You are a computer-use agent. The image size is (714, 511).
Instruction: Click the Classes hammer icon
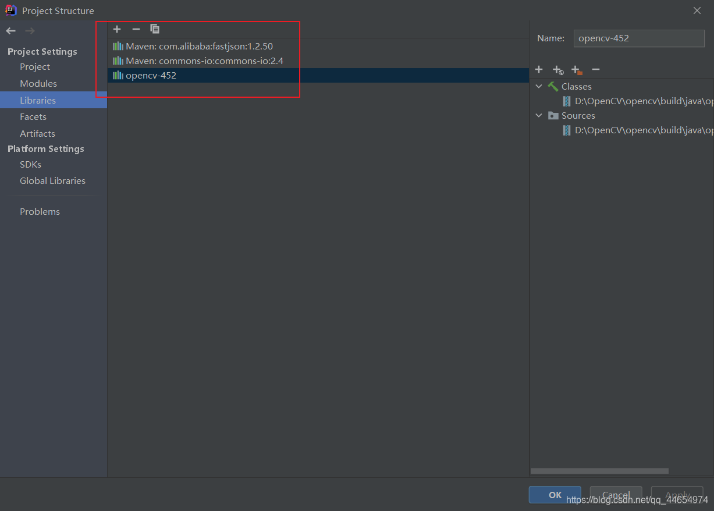[553, 86]
